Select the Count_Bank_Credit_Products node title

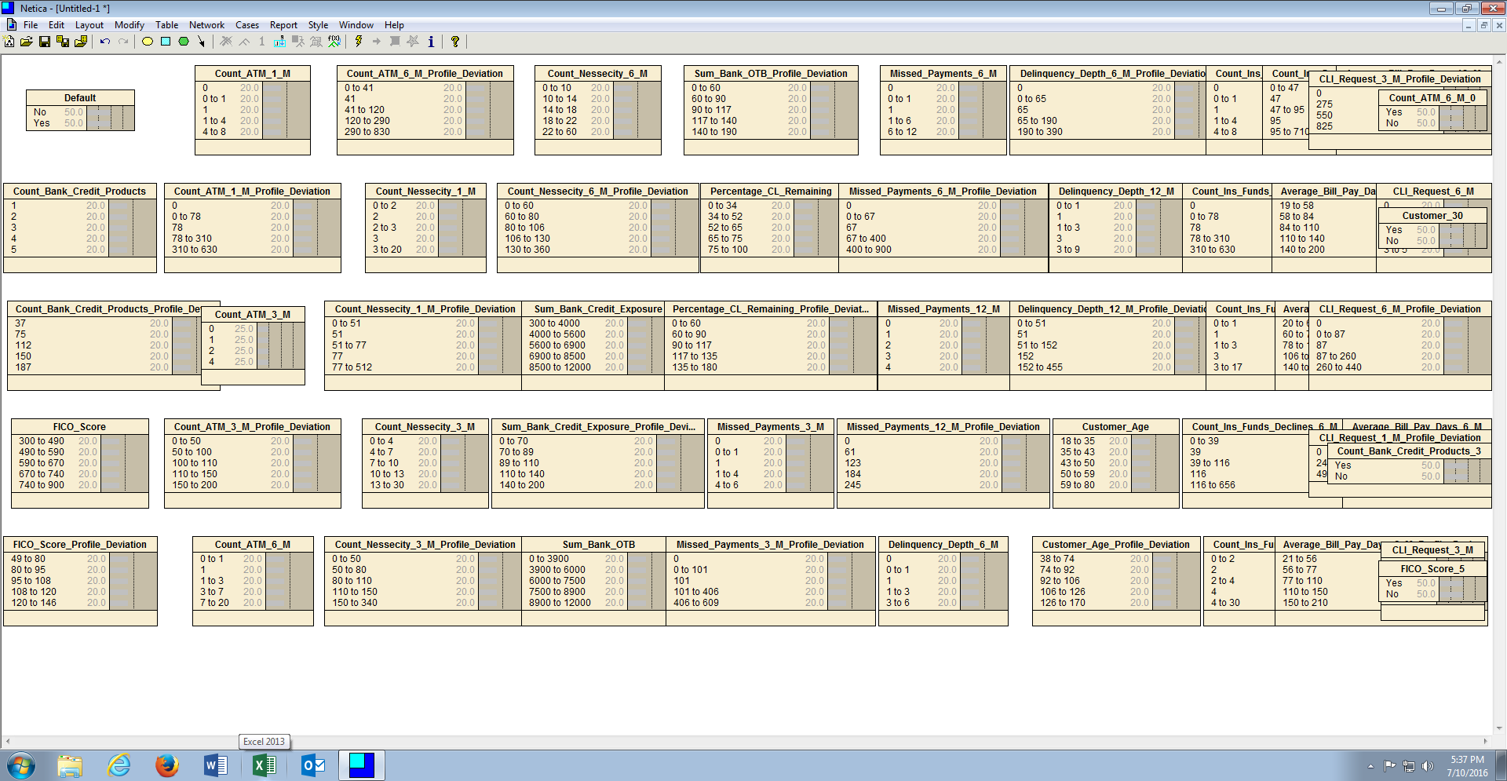(79, 192)
